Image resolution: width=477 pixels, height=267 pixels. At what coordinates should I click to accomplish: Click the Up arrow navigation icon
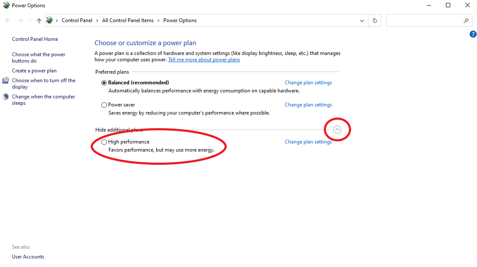point(39,20)
